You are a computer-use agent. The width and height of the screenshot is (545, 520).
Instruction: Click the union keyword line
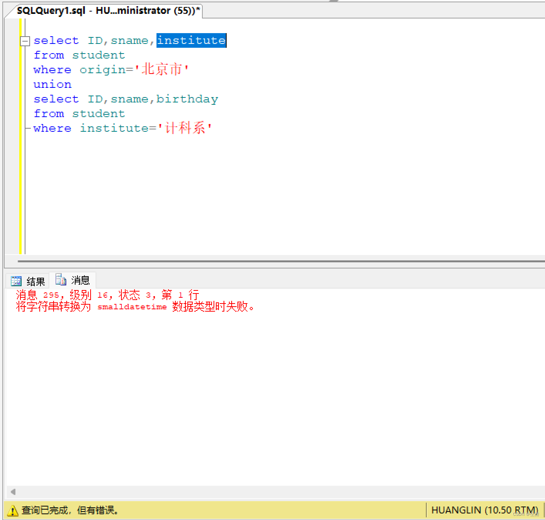pyautogui.click(x=52, y=84)
